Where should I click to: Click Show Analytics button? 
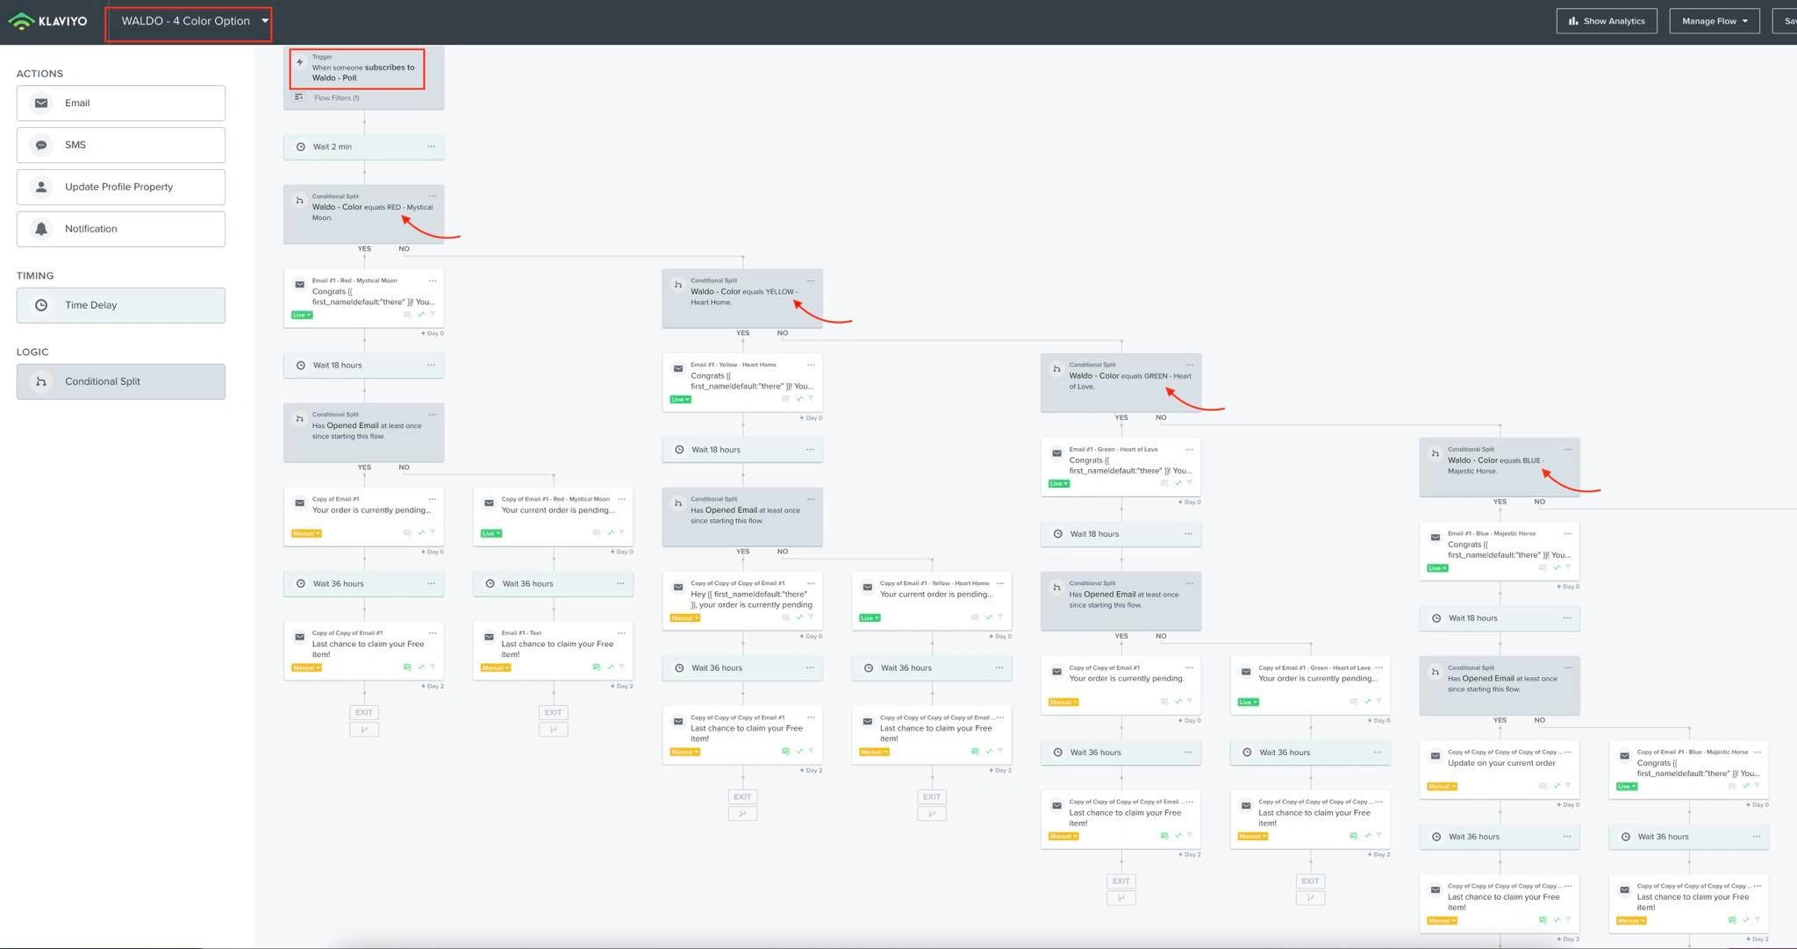pyautogui.click(x=1606, y=21)
